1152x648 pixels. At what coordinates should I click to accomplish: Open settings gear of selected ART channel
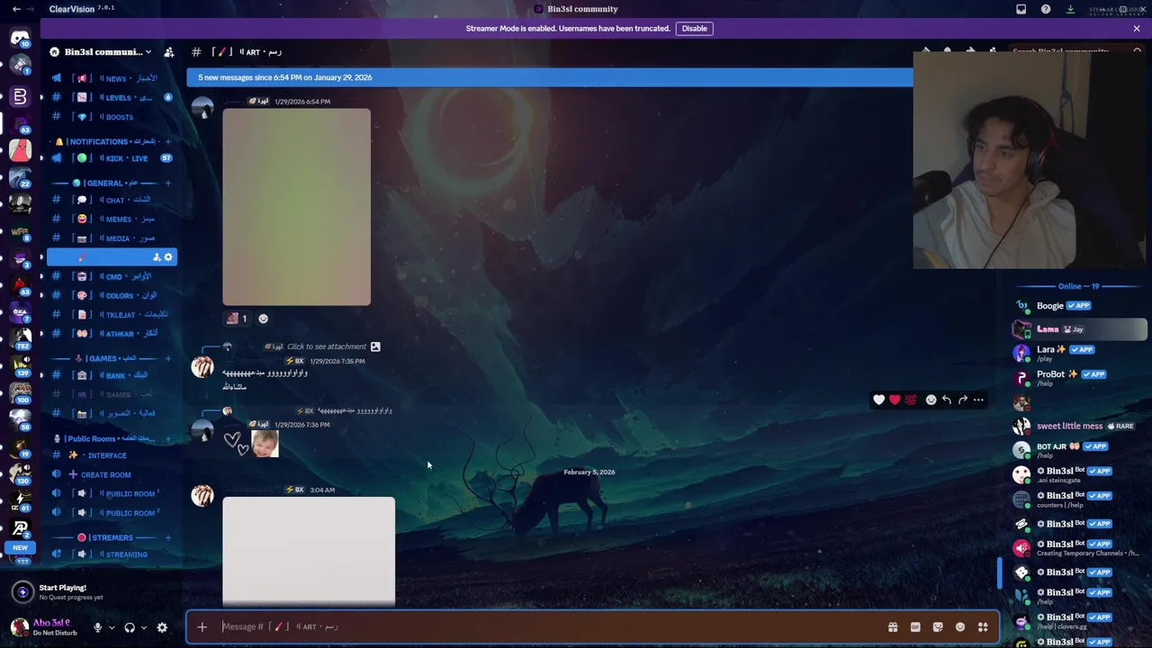168,257
